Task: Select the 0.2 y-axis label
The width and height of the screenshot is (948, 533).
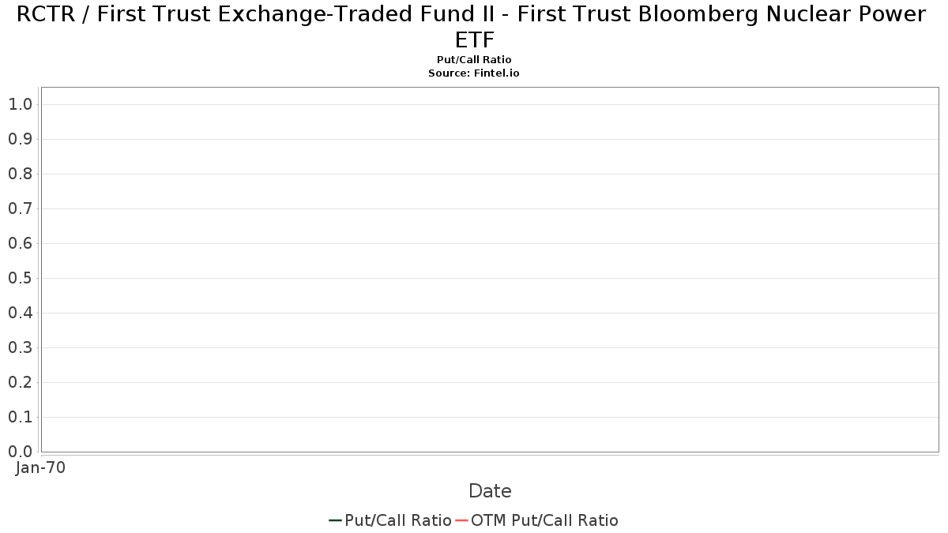Action: point(20,382)
